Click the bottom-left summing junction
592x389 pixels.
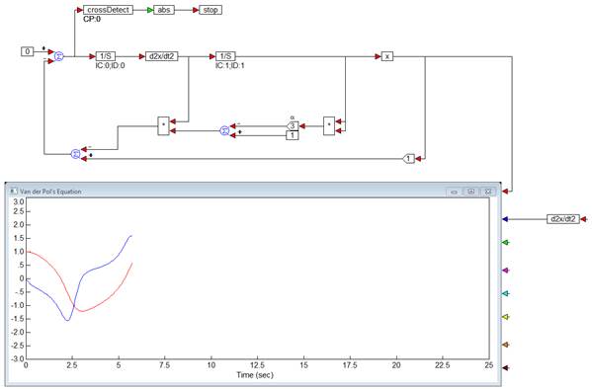76,154
